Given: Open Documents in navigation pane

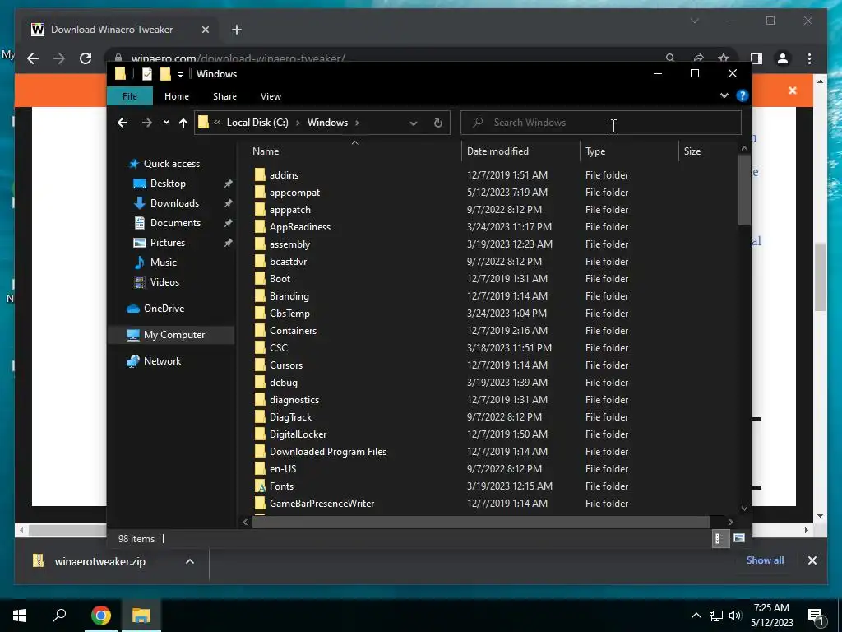Looking at the screenshot, I should click(x=175, y=222).
